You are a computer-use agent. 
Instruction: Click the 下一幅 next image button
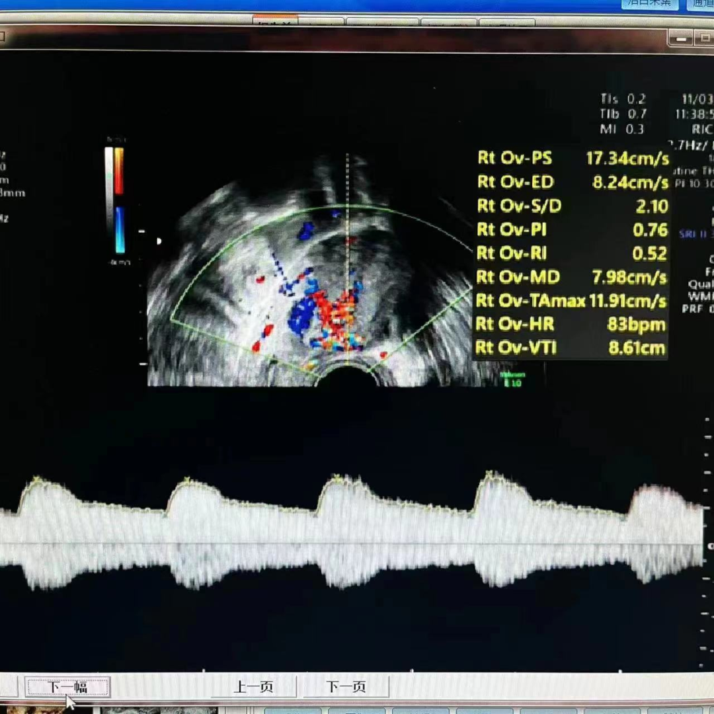(x=67, y=687)
